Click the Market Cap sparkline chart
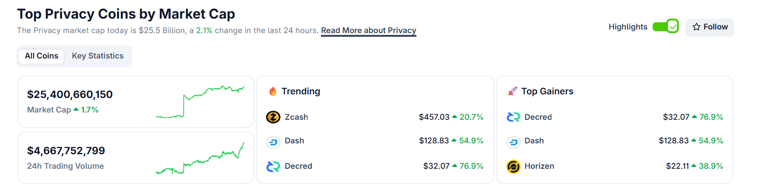Image resolution: width=771 pixels, height=191 pixels. [200, 102]
